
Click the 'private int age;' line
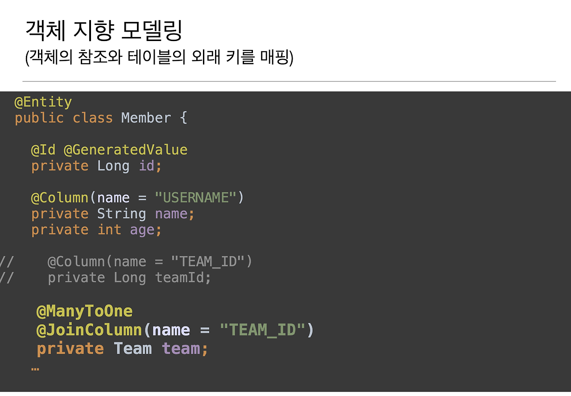pos(96,230)
